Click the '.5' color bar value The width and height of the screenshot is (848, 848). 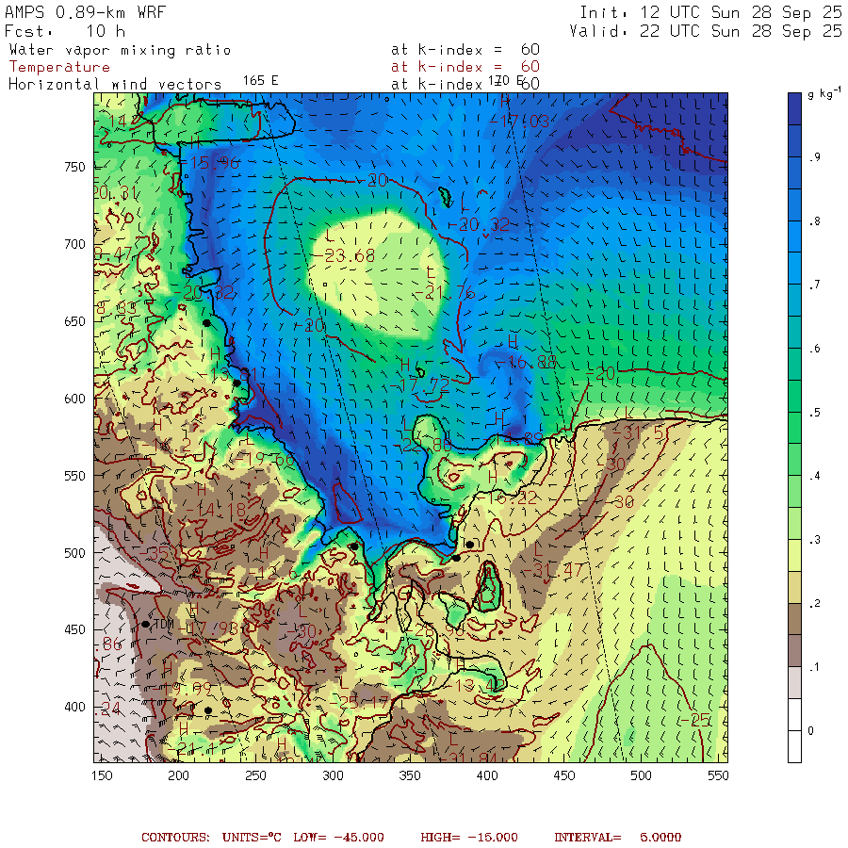point(815,413)
